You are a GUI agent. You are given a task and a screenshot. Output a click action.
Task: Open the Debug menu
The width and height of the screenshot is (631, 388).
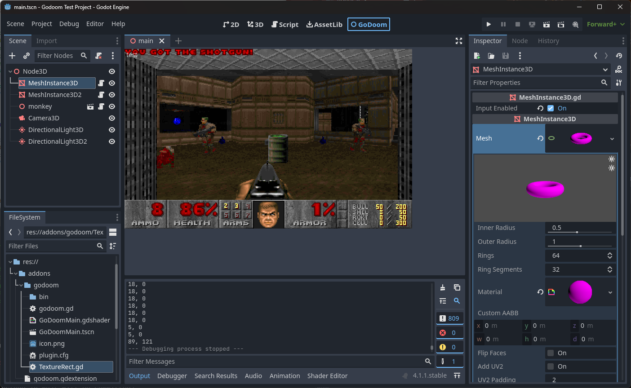coord(69,24)
